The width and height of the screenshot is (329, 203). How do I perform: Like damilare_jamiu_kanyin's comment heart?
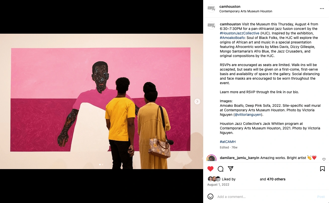pos(324,159)
